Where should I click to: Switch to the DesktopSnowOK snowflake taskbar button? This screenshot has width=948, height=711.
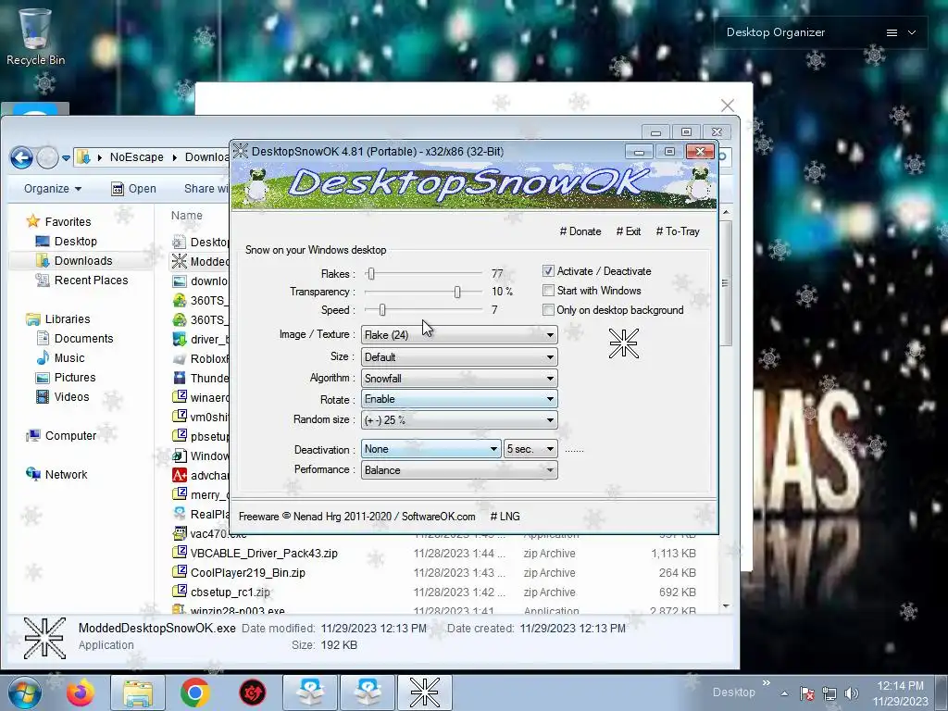click(424, 692)
